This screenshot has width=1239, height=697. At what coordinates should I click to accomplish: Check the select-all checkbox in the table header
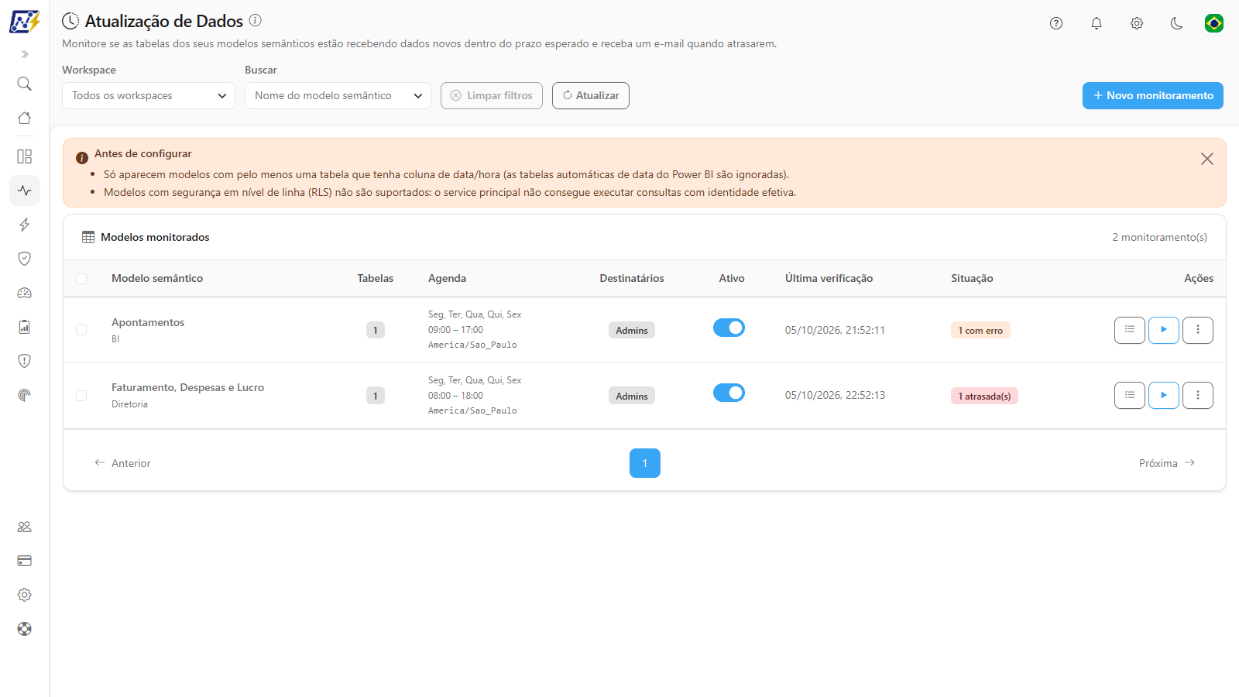click(81, 279)
